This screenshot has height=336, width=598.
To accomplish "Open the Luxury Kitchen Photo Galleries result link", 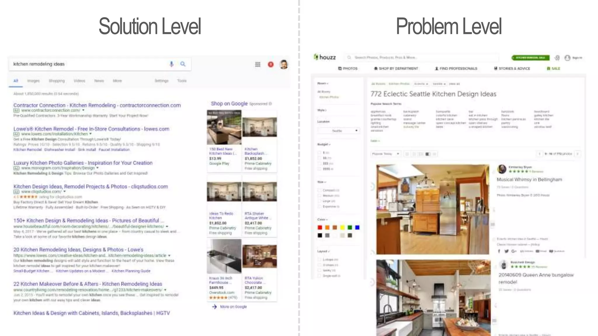I will click(83, 163).
